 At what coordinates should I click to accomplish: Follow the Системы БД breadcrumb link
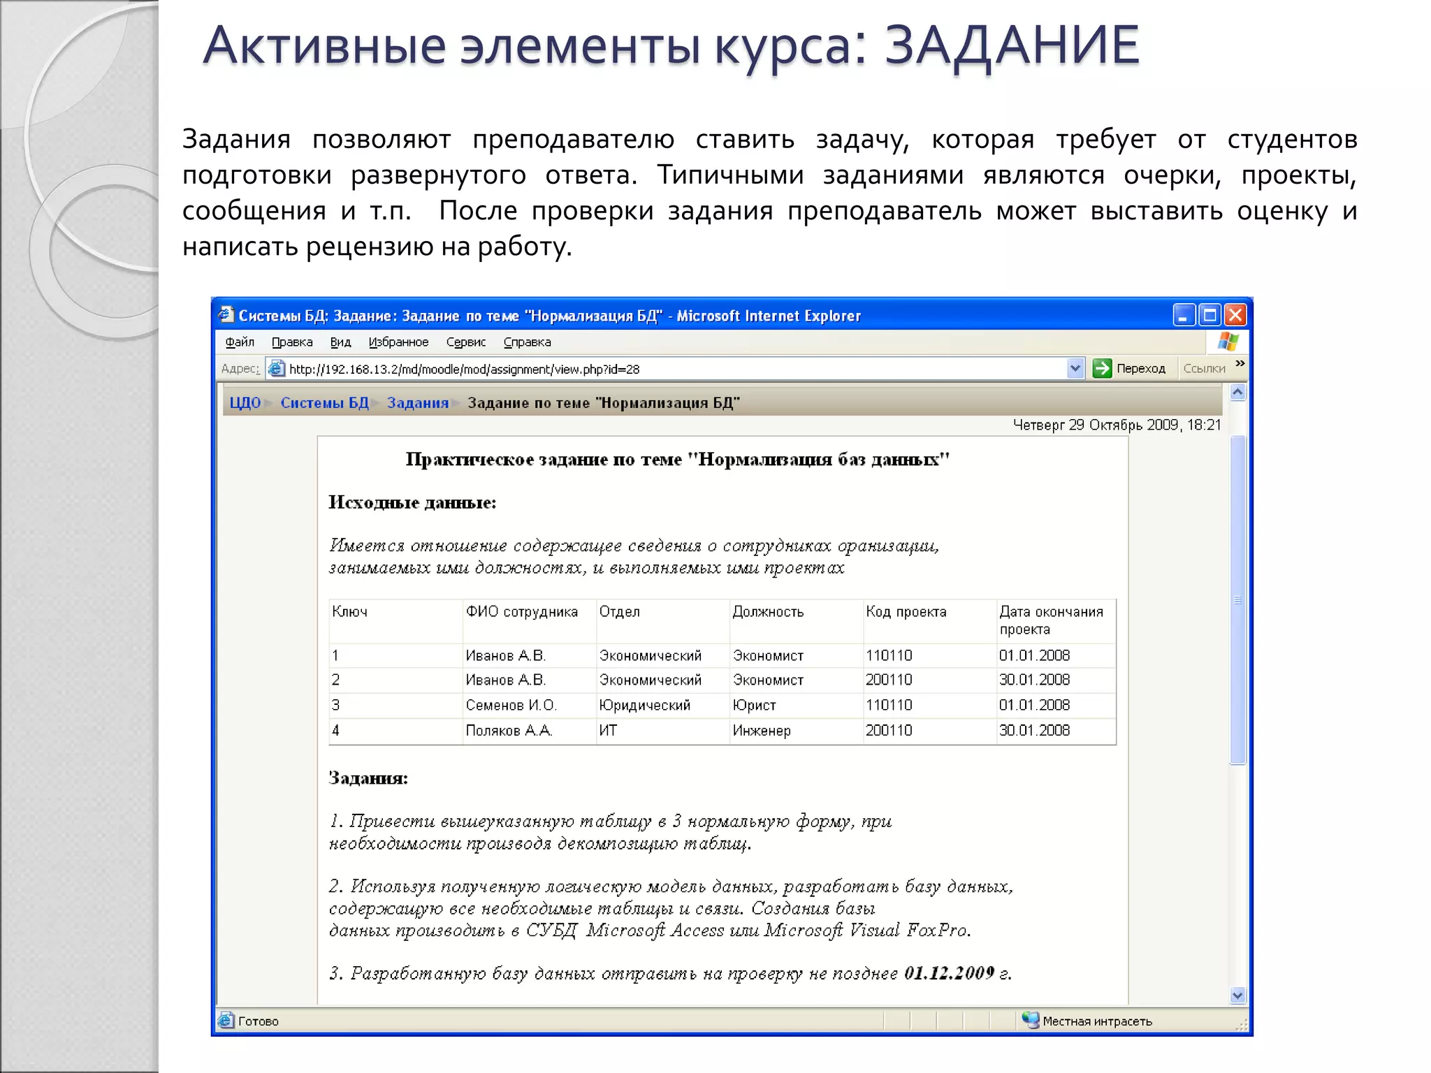(324, 403)
